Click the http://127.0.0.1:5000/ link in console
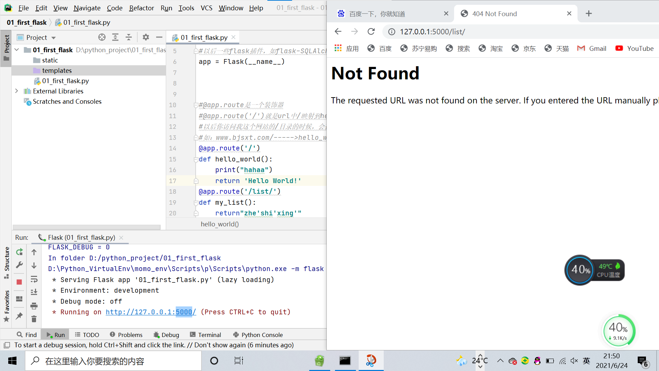Image resolution: width=659 pixels, height=371 pixels. pyautogui.click(x=151, y=312)
